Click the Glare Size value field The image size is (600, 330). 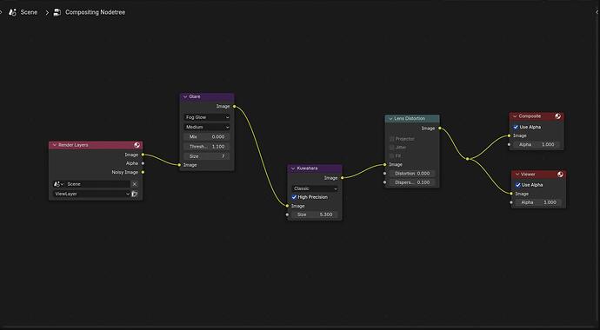(x=207, y=156)
